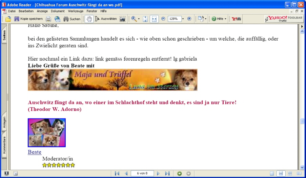Screen dimensions: 306x178
Task: Click the scrollbar down arrow
Action: click(302, 167)
